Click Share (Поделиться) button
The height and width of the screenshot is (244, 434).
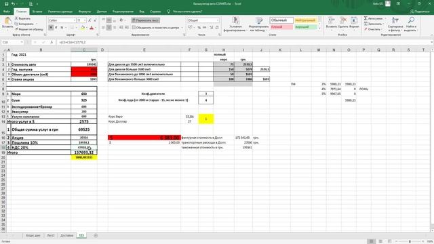coord(420,12)
